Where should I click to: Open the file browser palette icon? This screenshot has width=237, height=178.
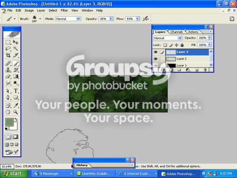pyautogui.click(x=232, y=19)
